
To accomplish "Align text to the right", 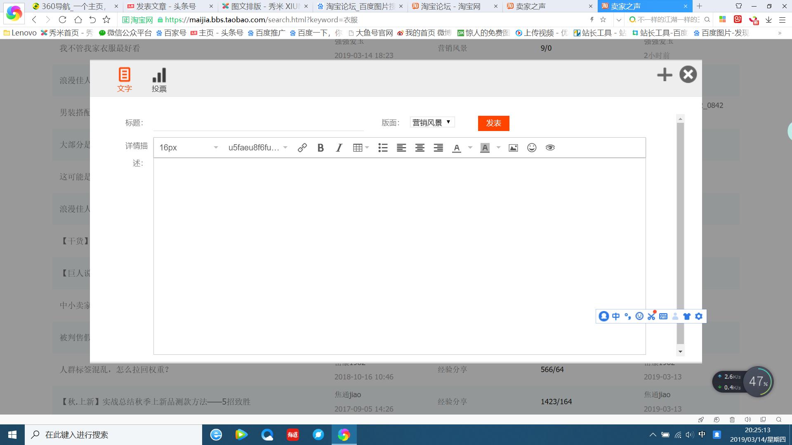I will 438,148.
